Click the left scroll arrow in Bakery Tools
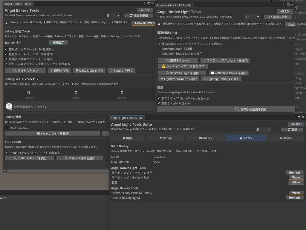This screenshot has height=230, width=306. tap(4, 171)
